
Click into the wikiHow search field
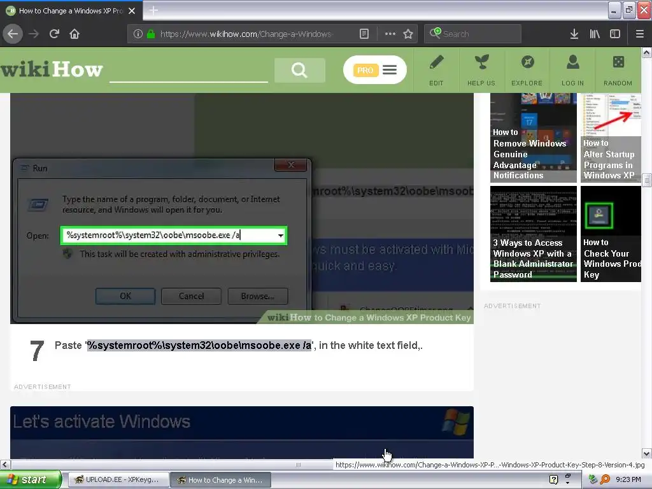(x=188, y=71)
